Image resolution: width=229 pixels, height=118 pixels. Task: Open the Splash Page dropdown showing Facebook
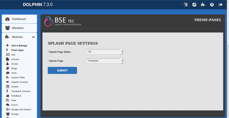click(x=104, y=61)
